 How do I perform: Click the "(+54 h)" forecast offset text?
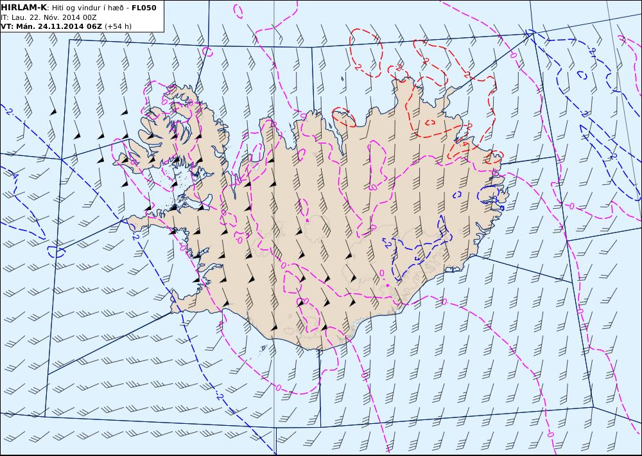(118, 26)
